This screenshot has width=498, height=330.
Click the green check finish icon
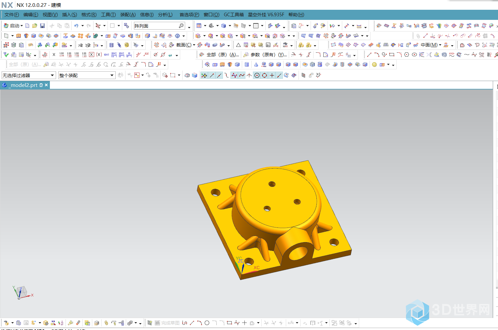[x=6, y=55]
